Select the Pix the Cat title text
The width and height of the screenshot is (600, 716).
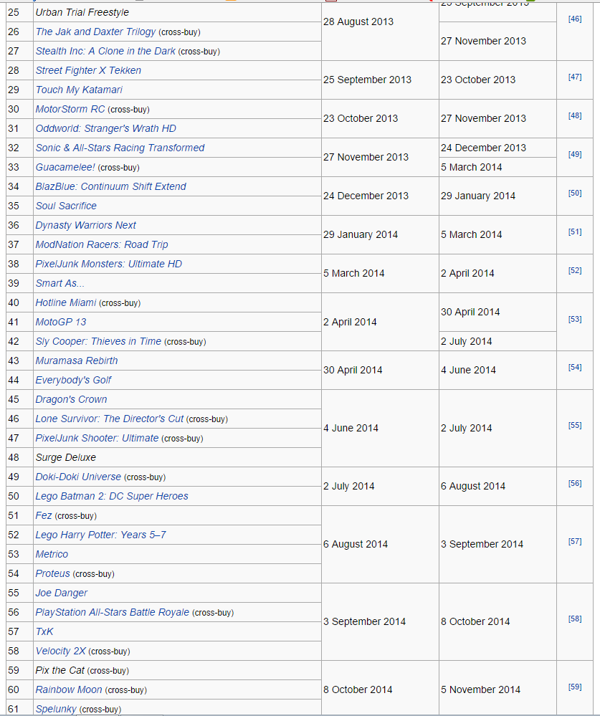[59, 670]
